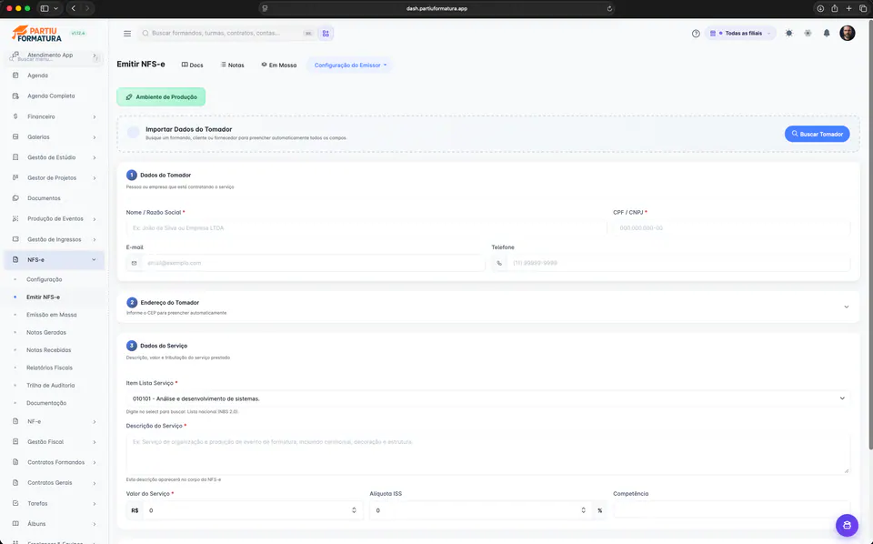The width and height of the screenshot is (873, 544).
Task: Open Notas Recebidas in sidebar
Action: [x=49, y=350]
